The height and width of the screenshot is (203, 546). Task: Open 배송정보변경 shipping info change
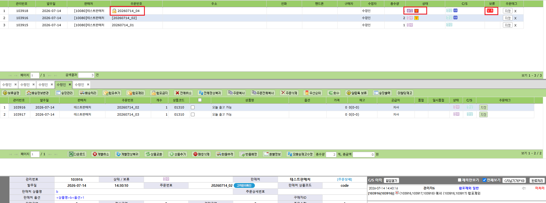(37, 93)
